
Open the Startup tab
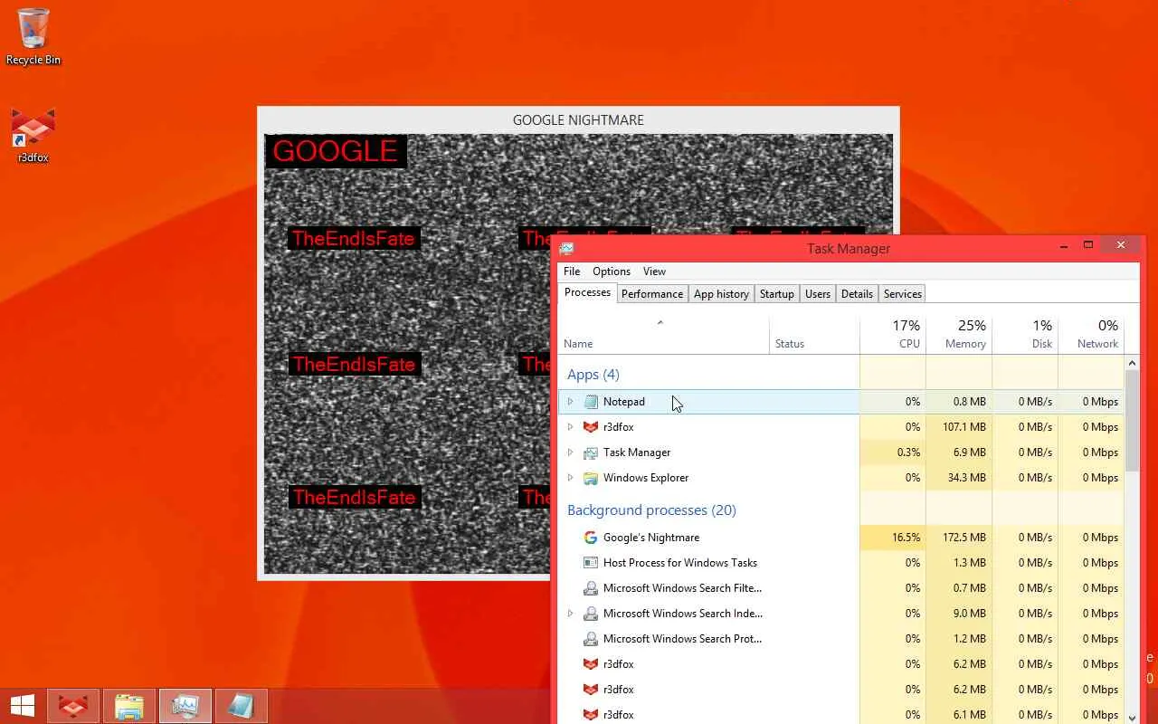point(777,294)
